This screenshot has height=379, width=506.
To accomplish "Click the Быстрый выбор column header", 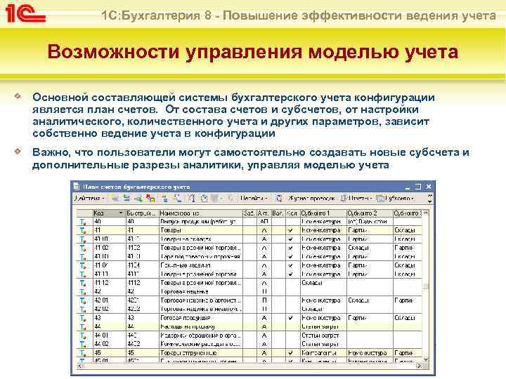I will [142, 213].
